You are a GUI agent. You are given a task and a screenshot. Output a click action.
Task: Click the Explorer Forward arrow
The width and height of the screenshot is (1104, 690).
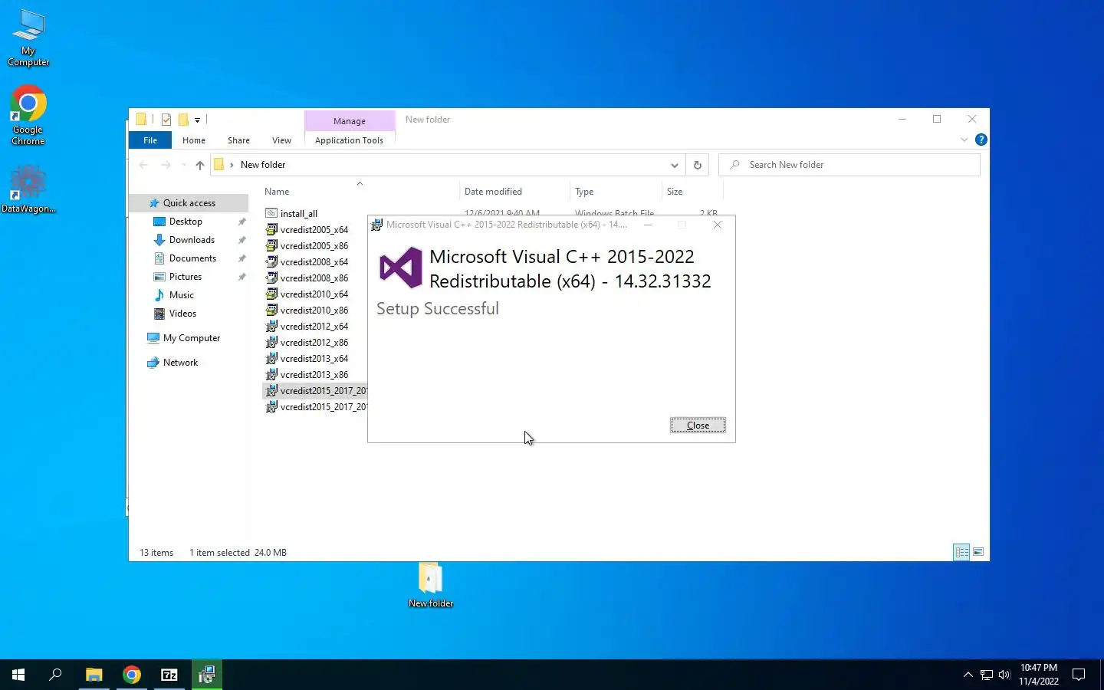[166, 165]
